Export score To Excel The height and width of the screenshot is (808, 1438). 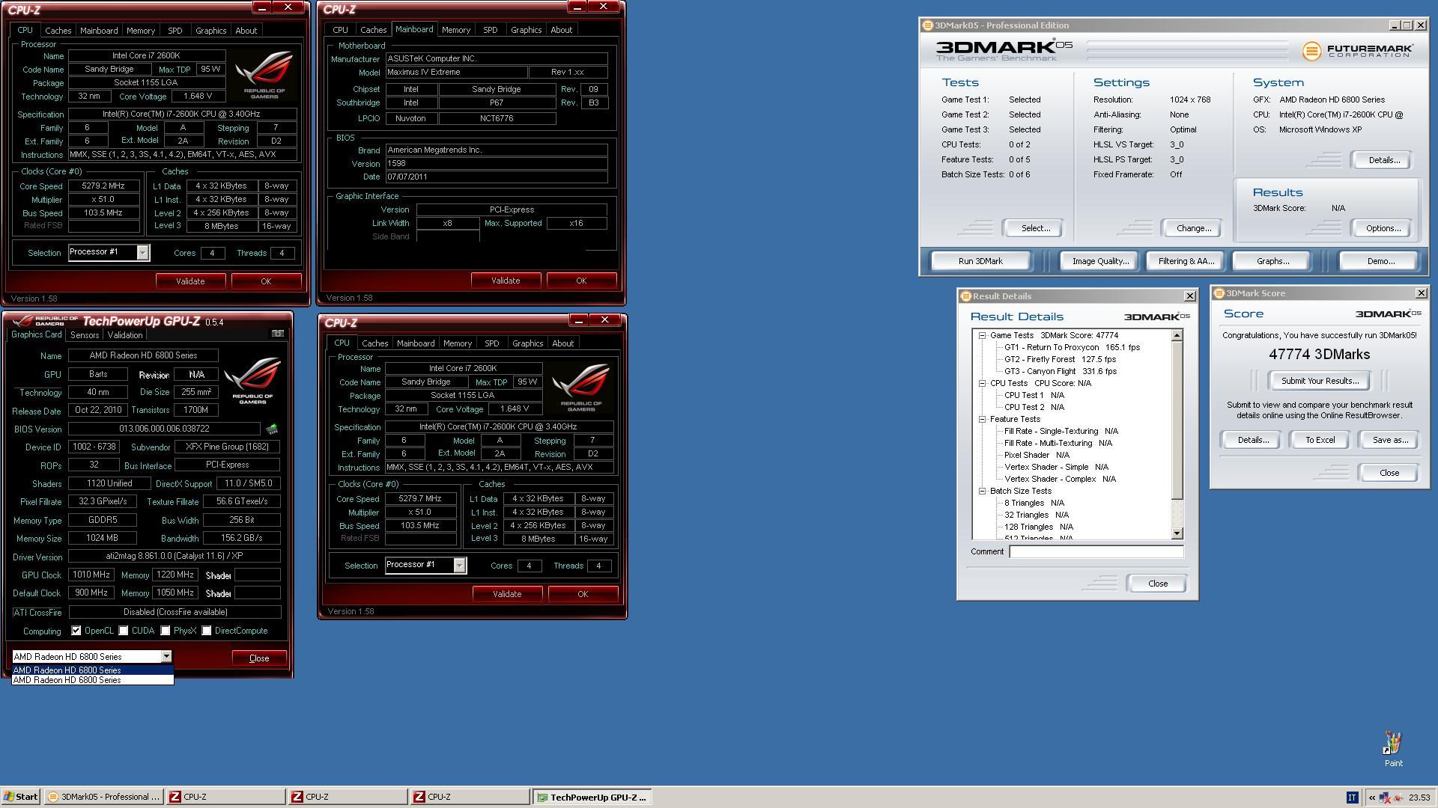[x=1320, y=440]
